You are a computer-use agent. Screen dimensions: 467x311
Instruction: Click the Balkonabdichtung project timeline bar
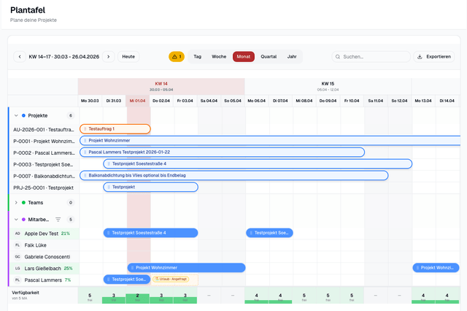233,175
